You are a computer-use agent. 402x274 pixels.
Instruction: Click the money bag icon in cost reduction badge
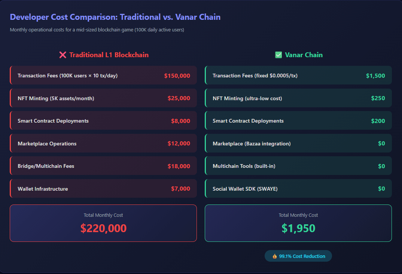tap(275, 256)
